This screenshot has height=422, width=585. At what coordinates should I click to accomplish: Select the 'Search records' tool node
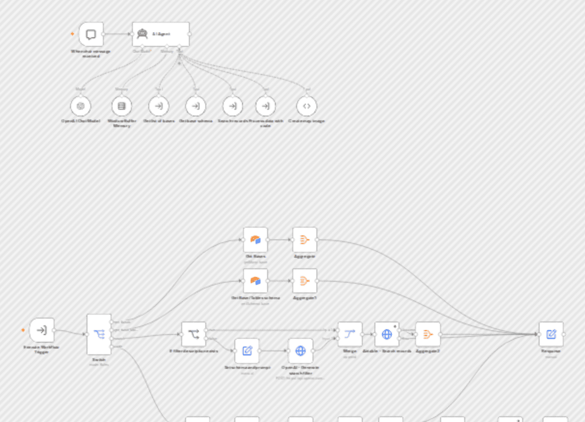(232, 106)
